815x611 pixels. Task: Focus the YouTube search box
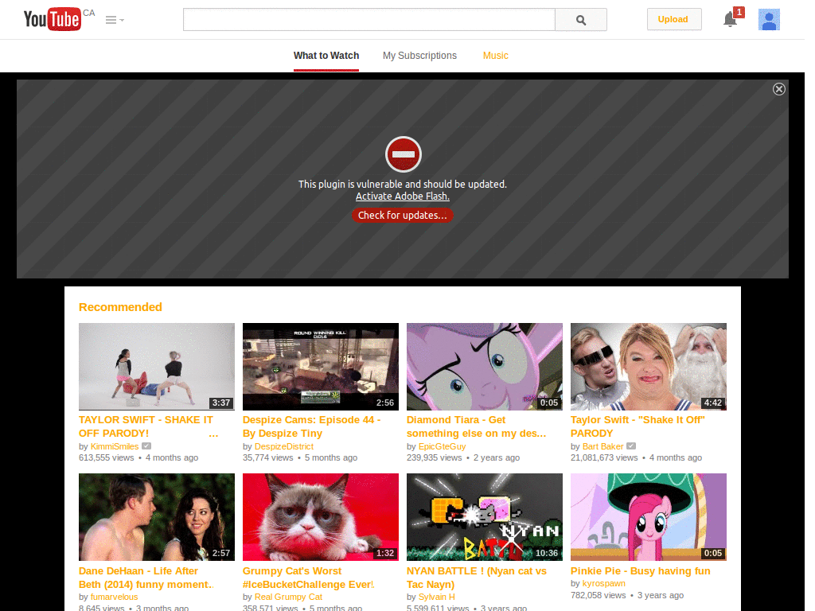[x=369, y=20]
